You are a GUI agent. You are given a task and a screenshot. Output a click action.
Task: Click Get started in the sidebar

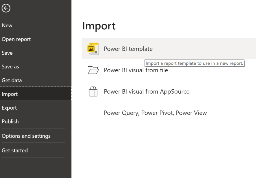15,150
